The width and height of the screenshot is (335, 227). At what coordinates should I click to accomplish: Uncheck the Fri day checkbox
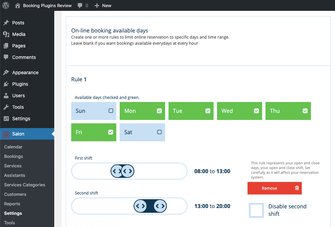(111, 132)
